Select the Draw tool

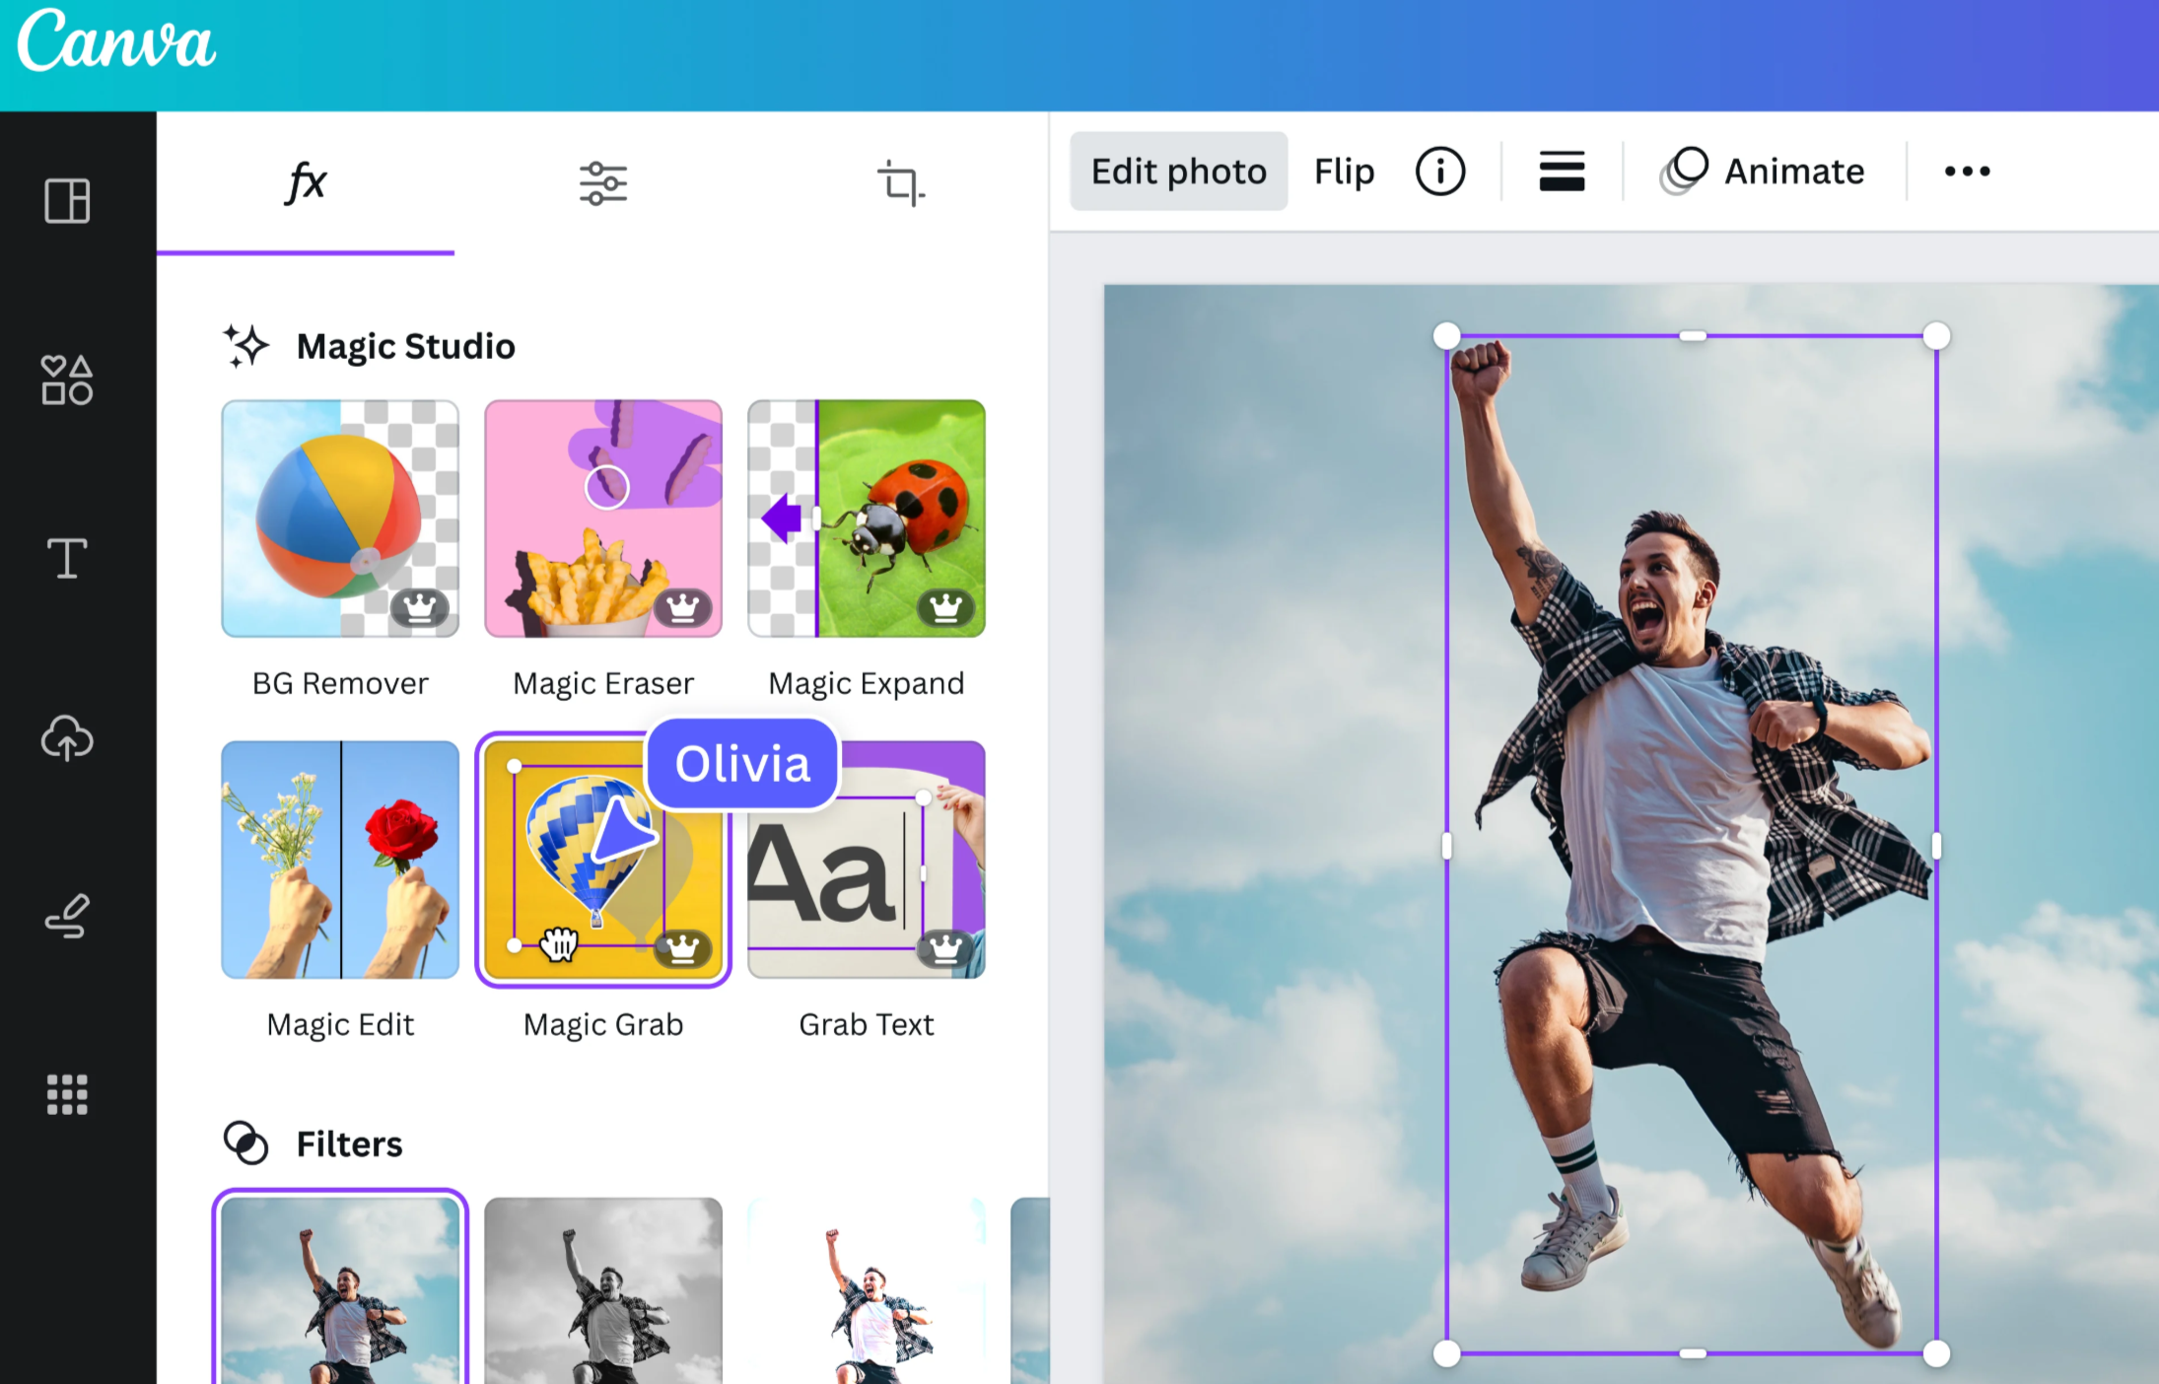[65, 916]
